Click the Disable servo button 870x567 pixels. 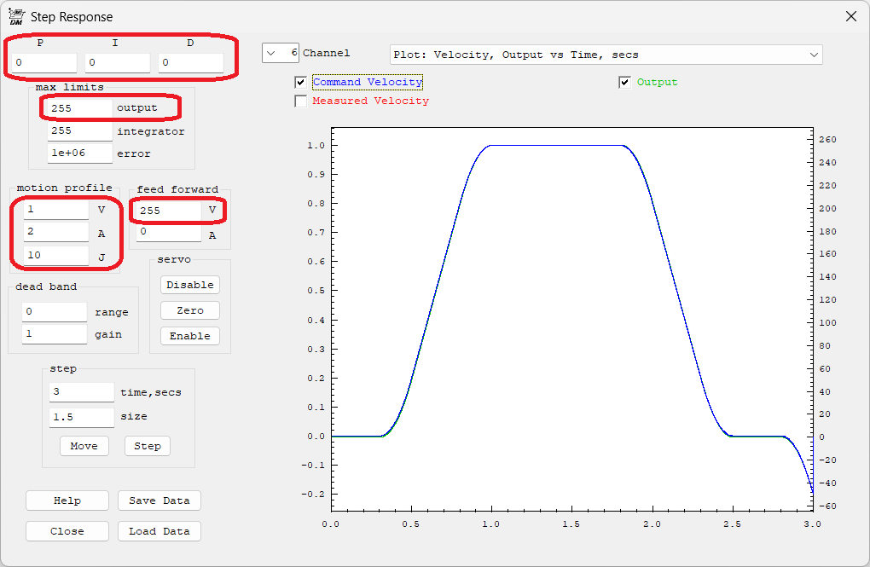[189, 285]
